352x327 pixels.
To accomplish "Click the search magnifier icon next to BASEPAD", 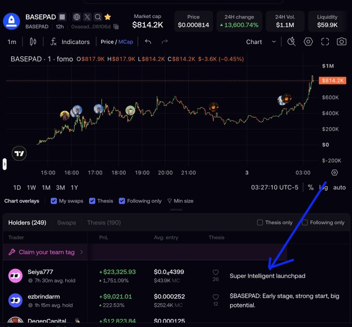I will (98, 17).
